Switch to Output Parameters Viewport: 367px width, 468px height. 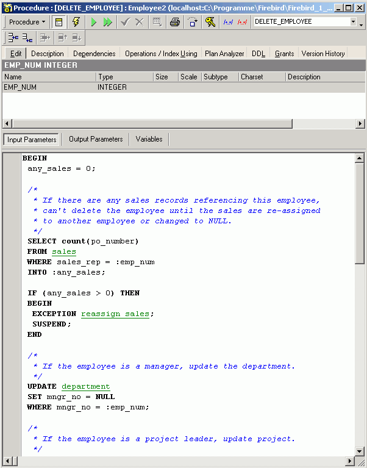(96, 139)
